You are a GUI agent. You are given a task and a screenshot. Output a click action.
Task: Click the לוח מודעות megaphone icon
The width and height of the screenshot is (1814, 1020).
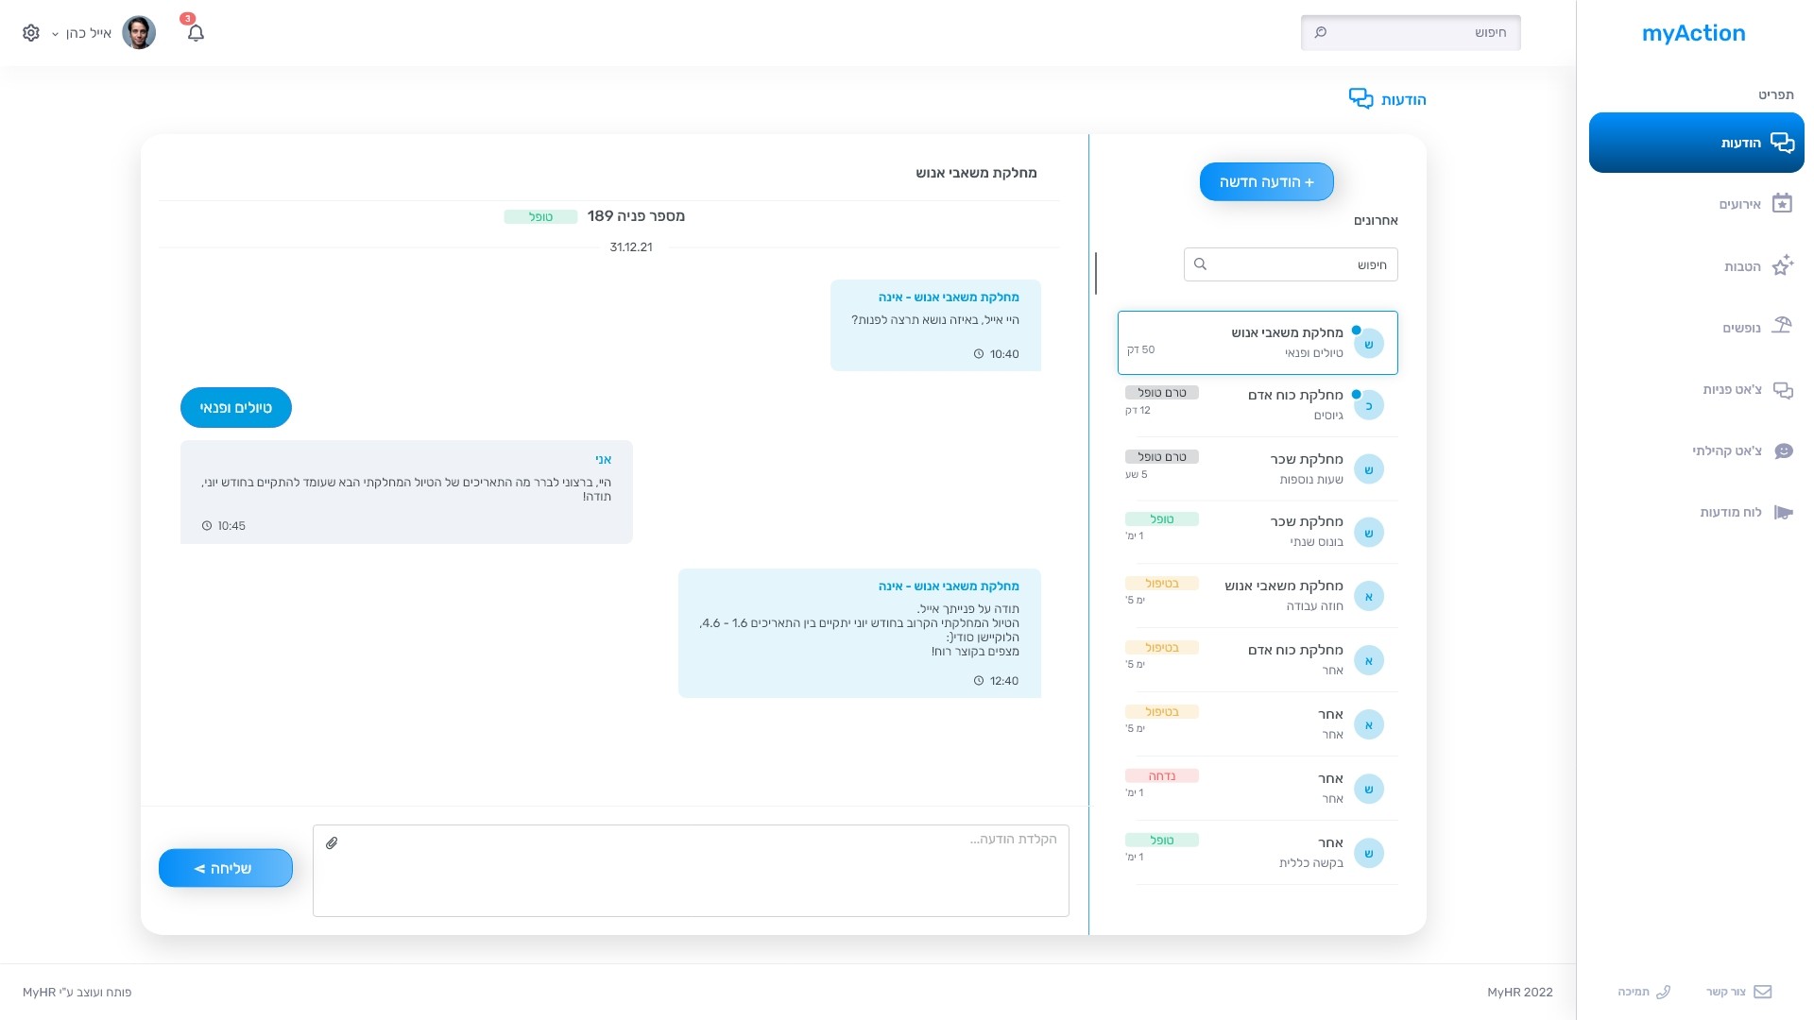click(x=1782, y=512)
